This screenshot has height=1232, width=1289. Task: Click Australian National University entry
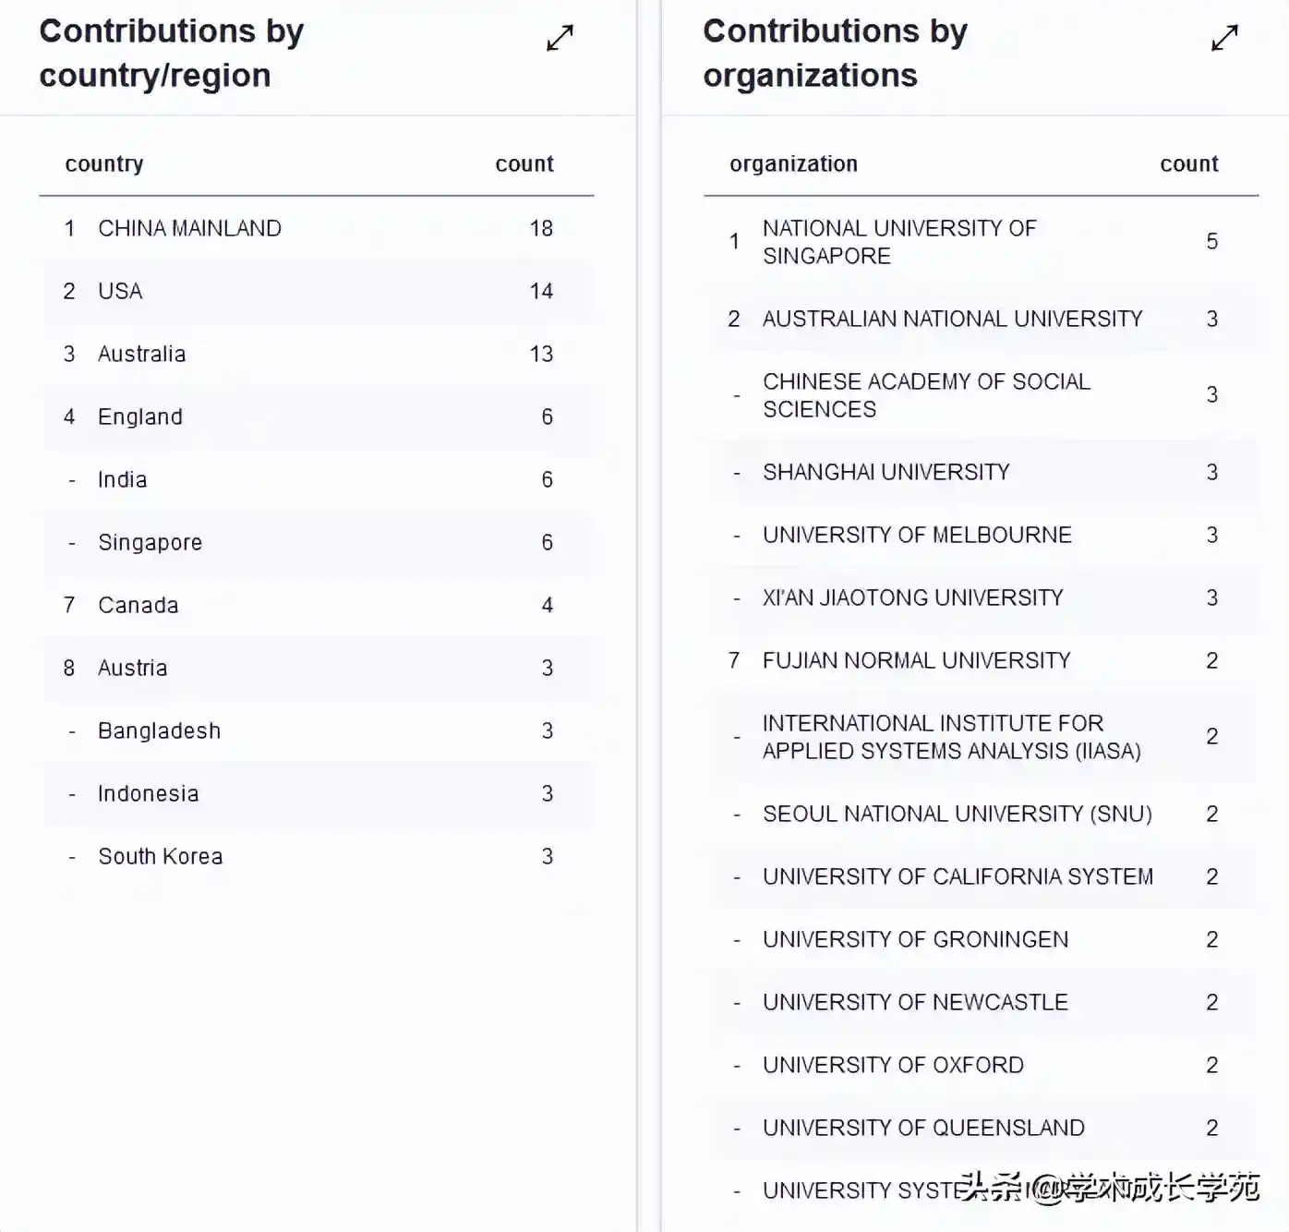982,319
